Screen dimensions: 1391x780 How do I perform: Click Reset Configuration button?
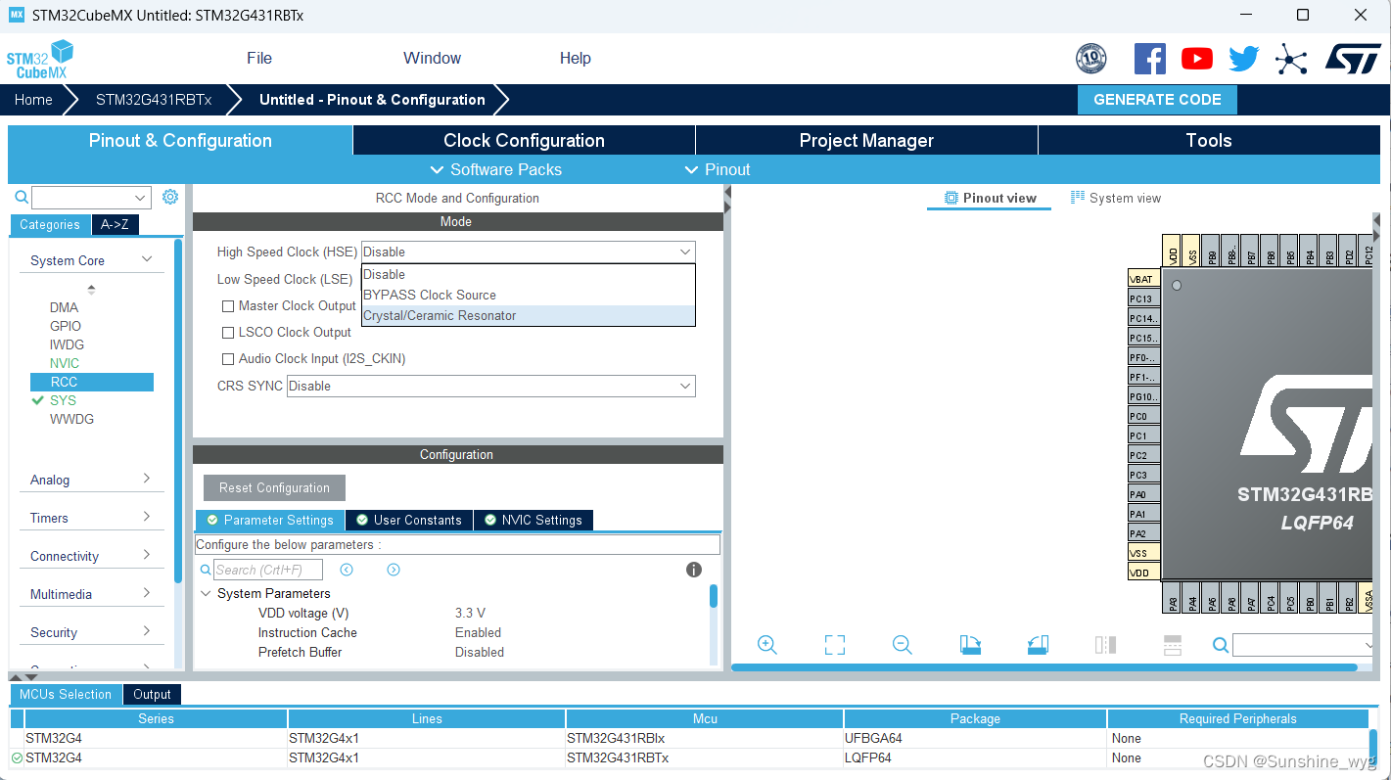[x=274, y=487]
